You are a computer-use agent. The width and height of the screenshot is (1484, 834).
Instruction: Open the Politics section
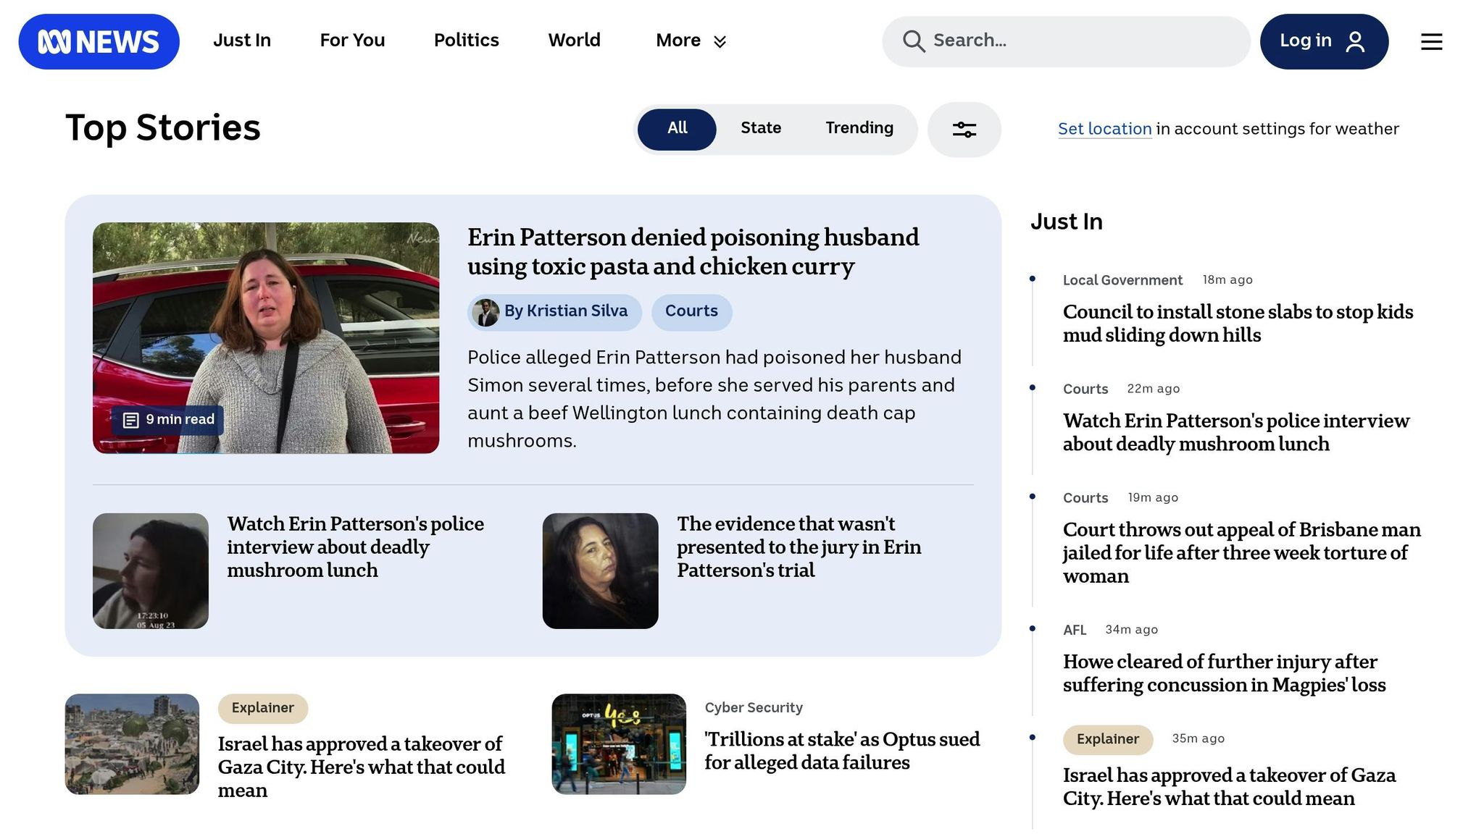tap(467, 41)
